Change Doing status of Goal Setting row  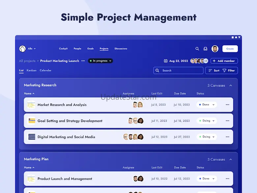point(207,121)
